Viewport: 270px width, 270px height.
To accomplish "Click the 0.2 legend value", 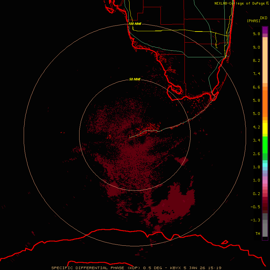I will tap(256, 194).
